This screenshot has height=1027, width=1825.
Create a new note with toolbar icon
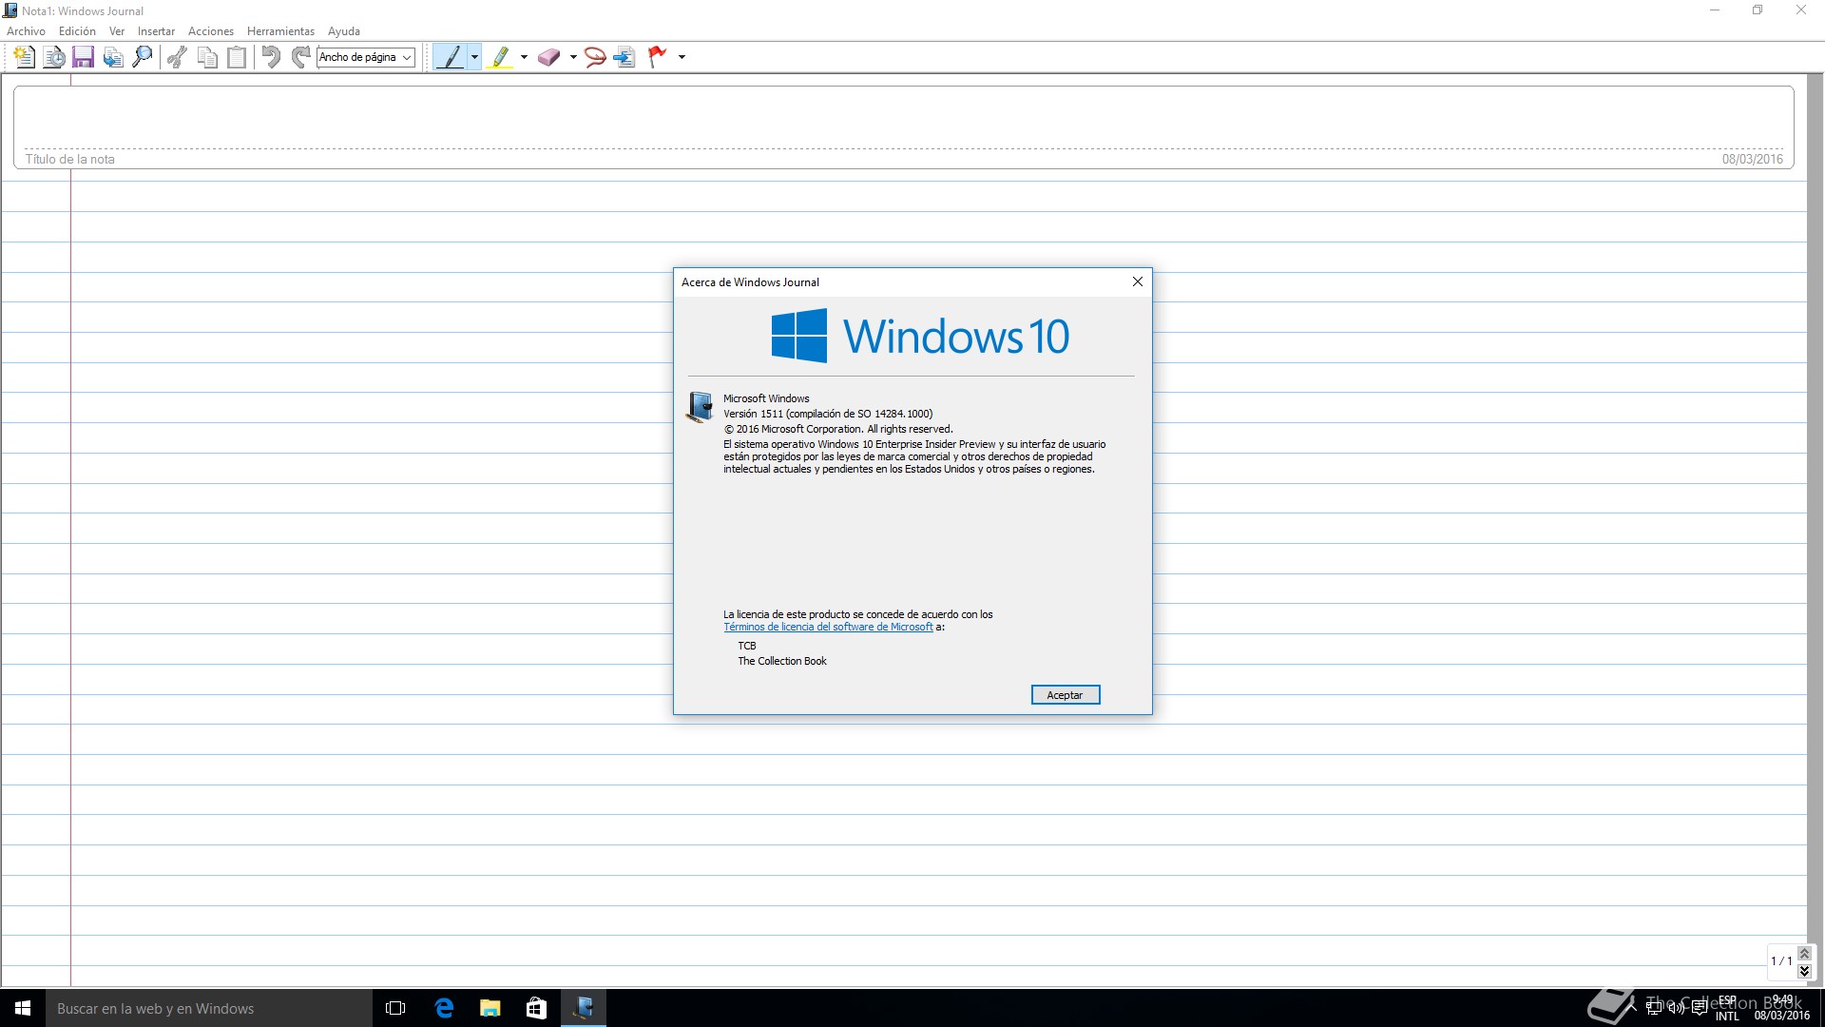click(x=25, y=57)
